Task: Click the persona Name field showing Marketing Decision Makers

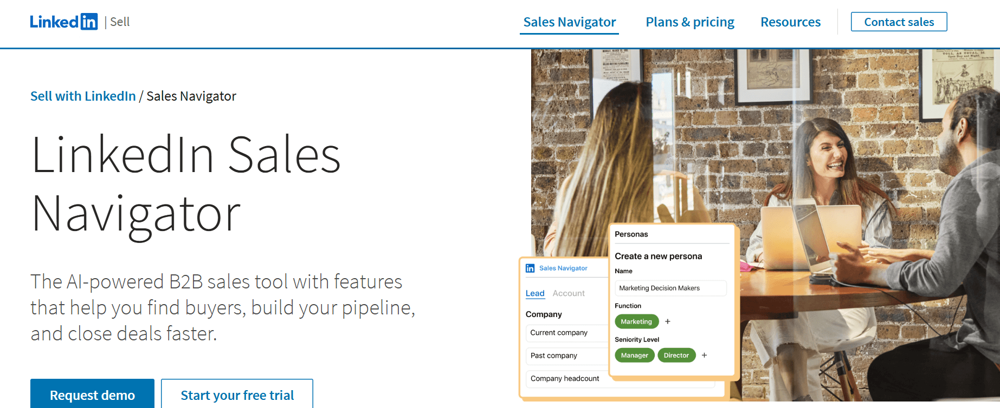Action: tap(670, 288)
